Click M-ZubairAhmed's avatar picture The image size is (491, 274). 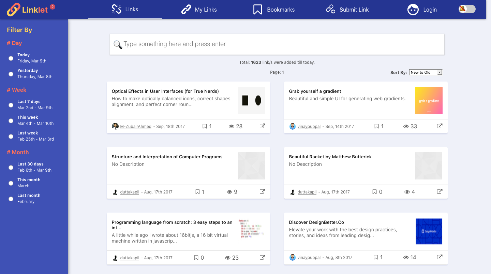(115, 126)
